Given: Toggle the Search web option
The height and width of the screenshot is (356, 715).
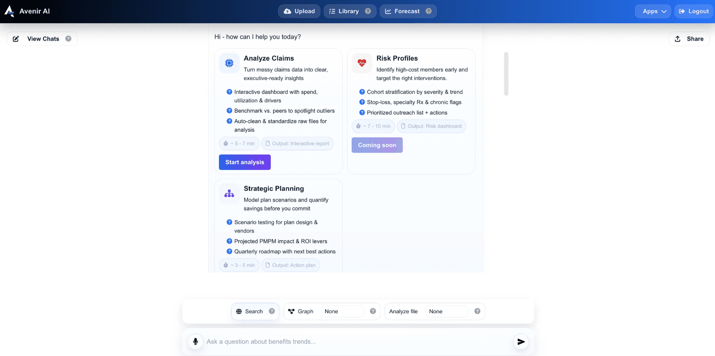Looking at the screenshot, I should [x=250, y=311].
